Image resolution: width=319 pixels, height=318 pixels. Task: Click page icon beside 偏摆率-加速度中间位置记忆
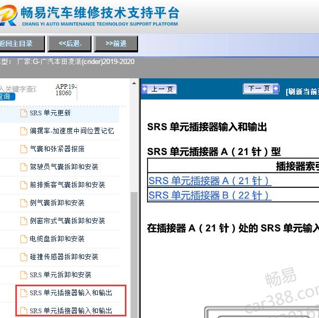point(24,131)
